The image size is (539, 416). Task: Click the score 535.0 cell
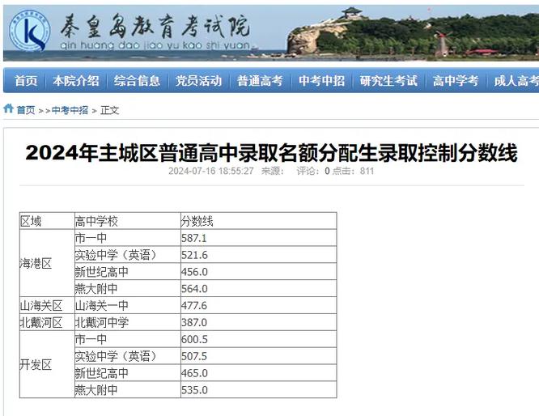pyautogui.click(x=258, y=389)
